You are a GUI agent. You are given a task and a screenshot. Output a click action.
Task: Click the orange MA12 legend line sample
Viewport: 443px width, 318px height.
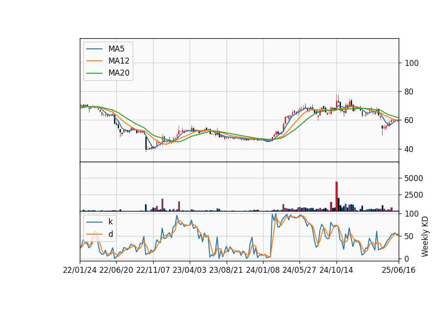tap(94, 61)
